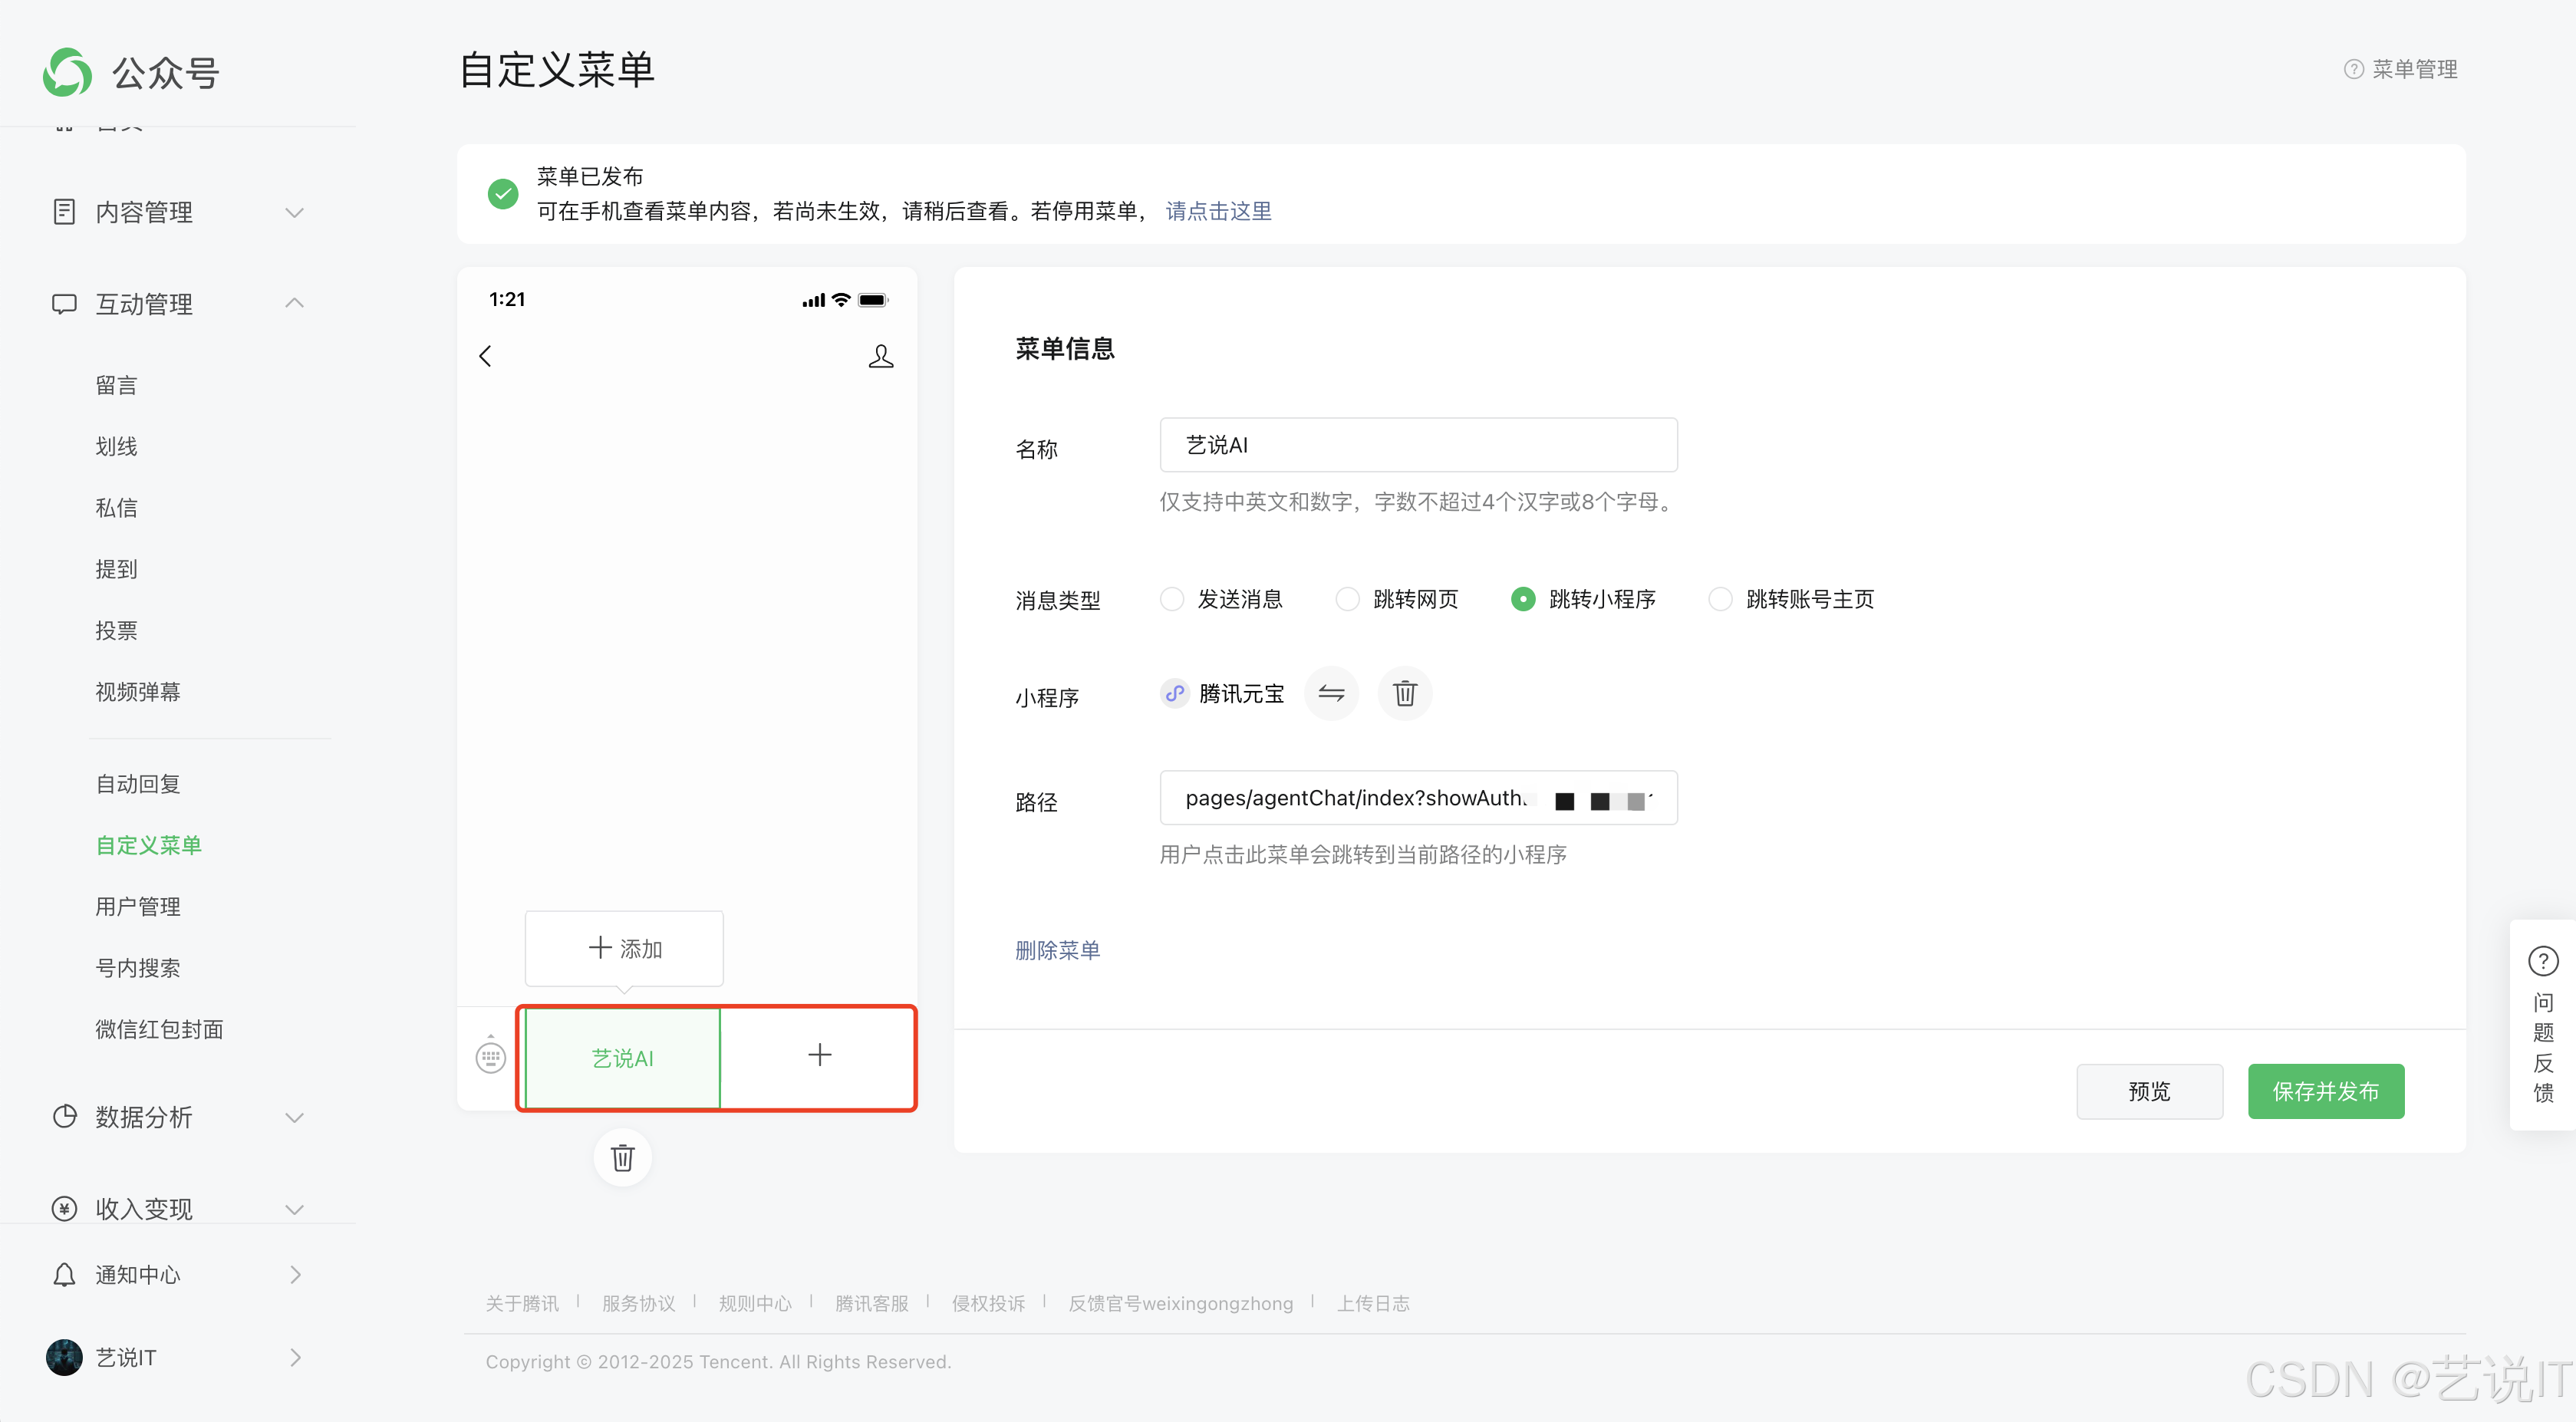Click the 保存并发布 button
This screenshot has height=1422, width=2576.
tap(2325, 1091)
